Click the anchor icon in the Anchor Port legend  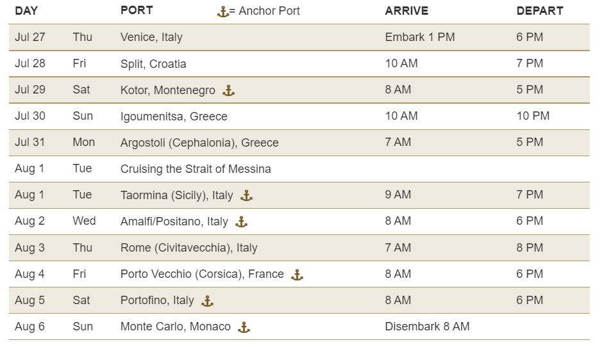tap(223, 12)
